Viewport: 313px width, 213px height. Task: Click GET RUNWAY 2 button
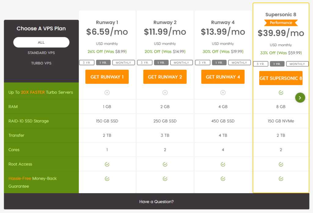[165, 77]
